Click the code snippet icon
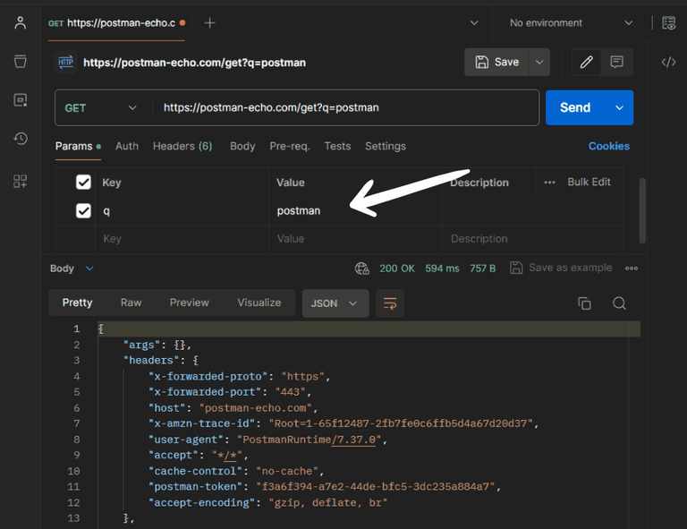This screenshot has height=529, width=687. click(x=668, y=62)
